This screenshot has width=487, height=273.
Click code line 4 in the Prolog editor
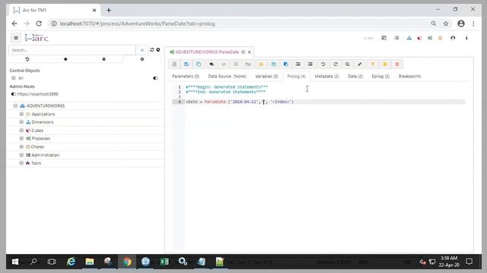[x=325, y=102]
